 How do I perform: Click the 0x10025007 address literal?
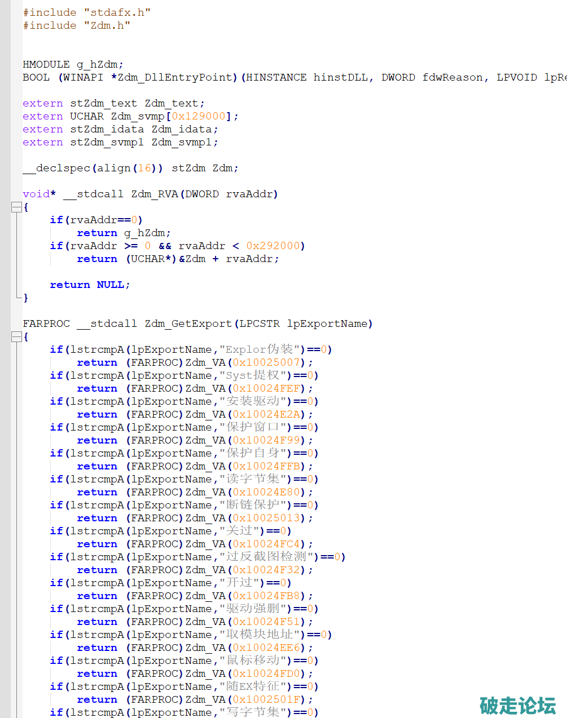pos(266,362)
